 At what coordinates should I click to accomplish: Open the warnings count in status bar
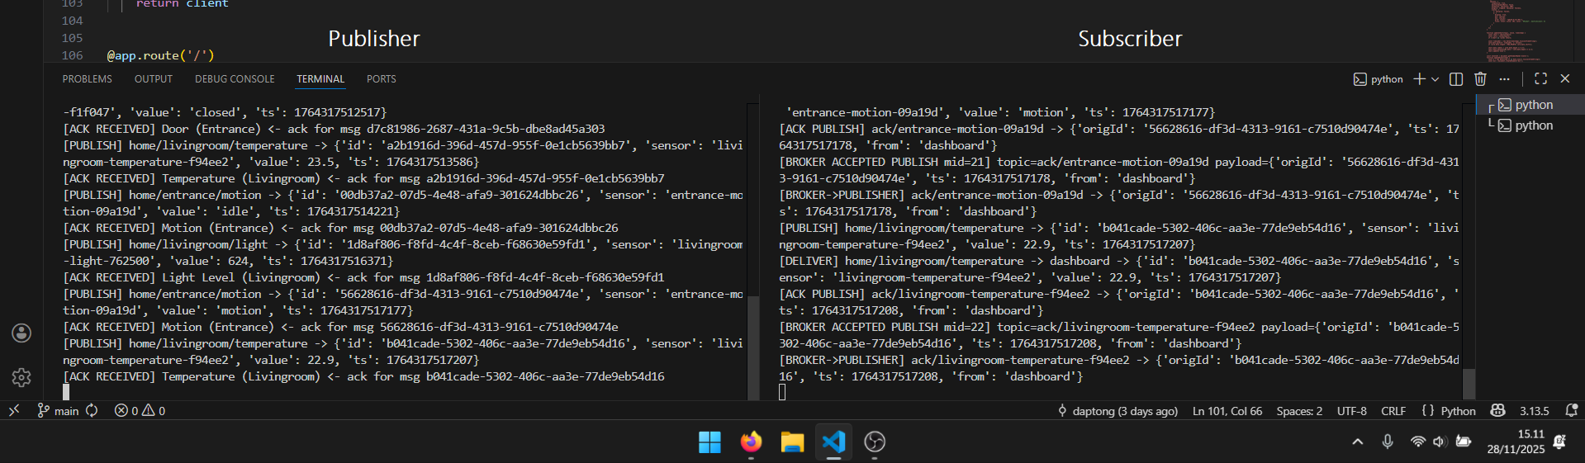[x=154, y=410]
